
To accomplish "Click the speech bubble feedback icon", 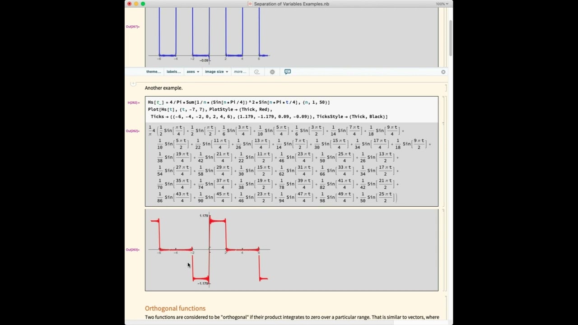I will point(288,71).
